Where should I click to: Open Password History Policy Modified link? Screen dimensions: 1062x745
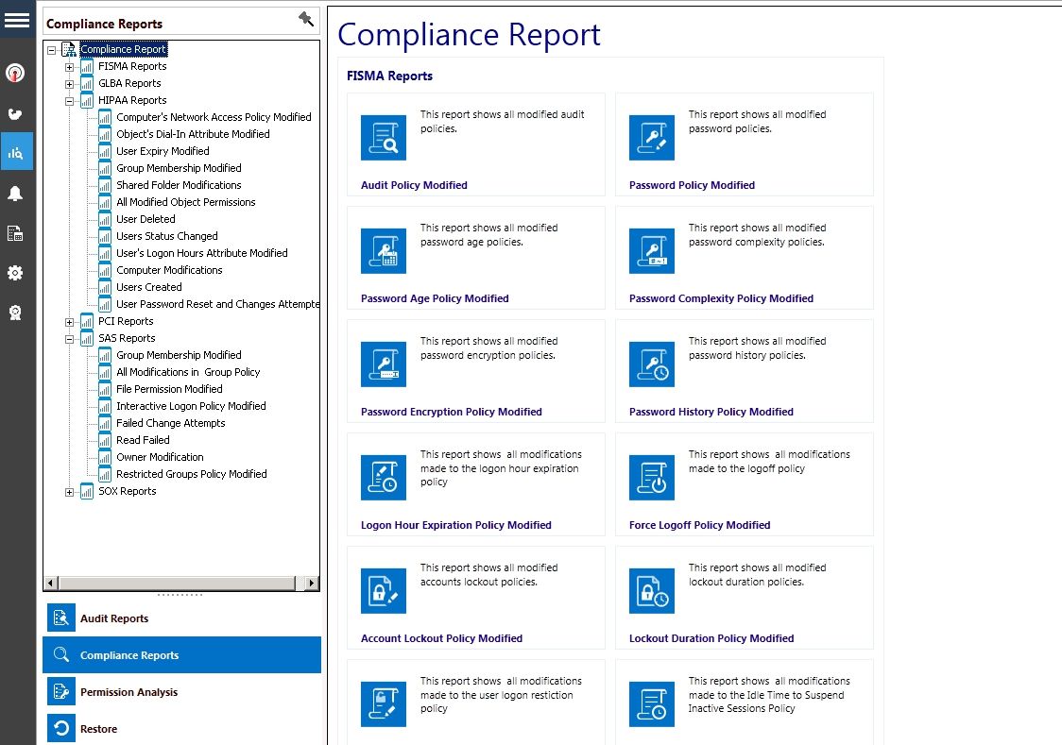click(x=711, y=412)
